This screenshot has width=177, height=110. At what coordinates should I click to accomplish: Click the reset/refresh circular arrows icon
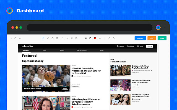pyautogui.click(x=15, y=38)
